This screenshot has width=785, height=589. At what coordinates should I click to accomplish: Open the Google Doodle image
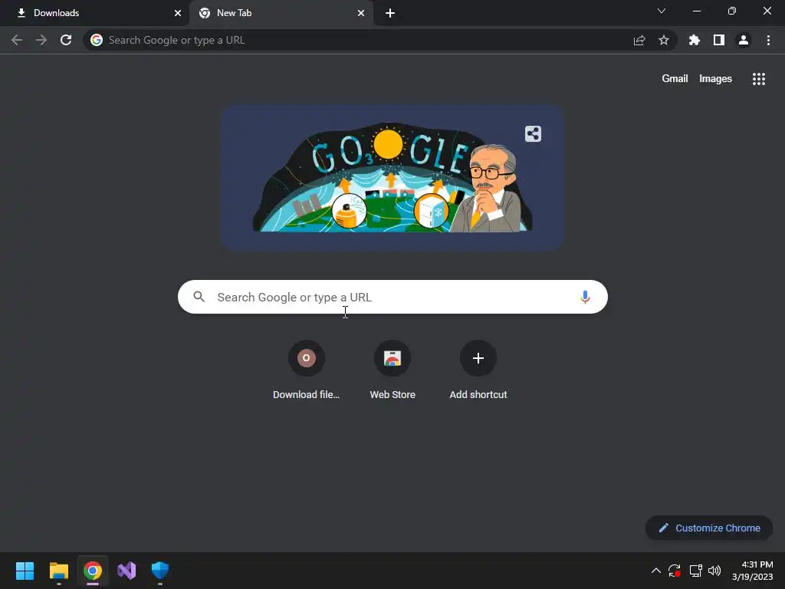pyautogui.click(x=392, y=177)
